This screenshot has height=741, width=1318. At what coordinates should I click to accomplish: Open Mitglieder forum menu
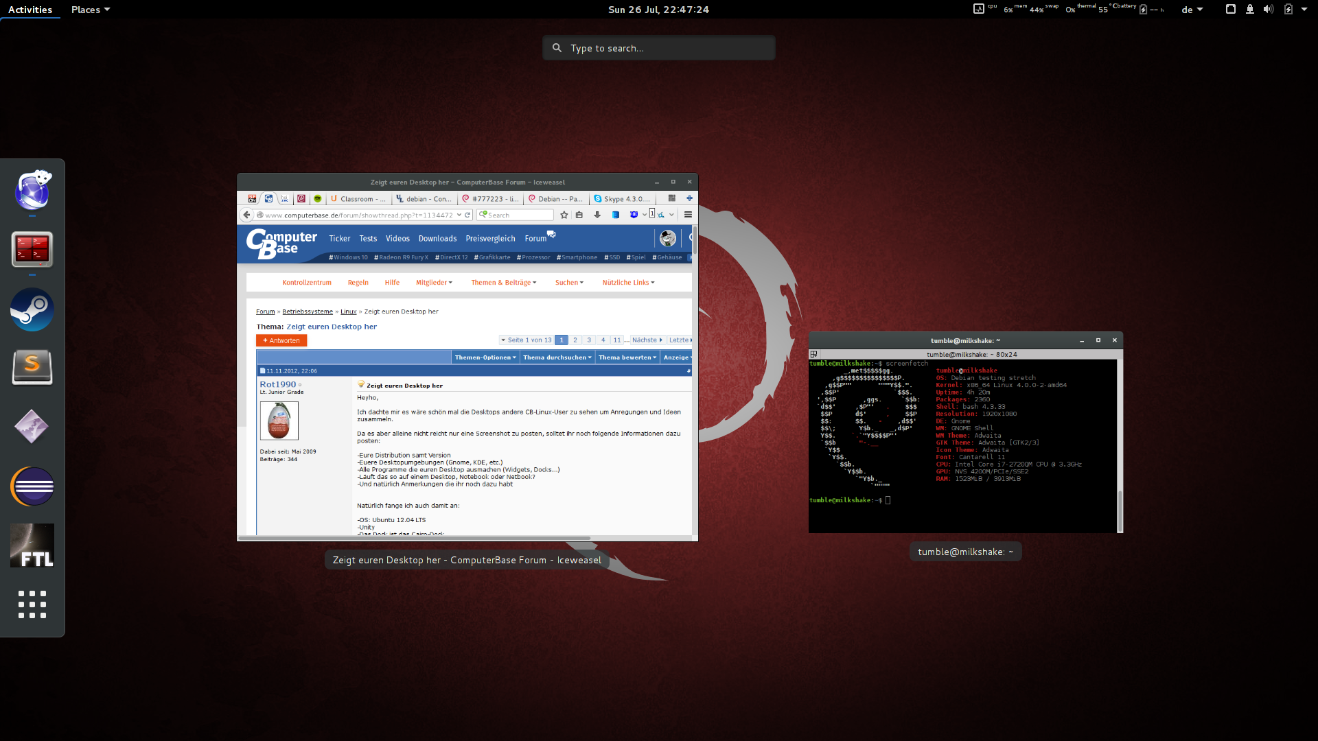(434, 283)
